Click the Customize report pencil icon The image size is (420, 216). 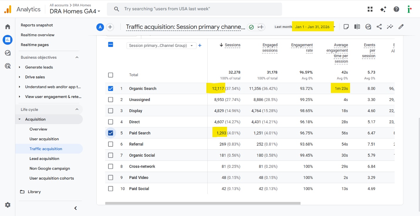[x=401, y=27]
